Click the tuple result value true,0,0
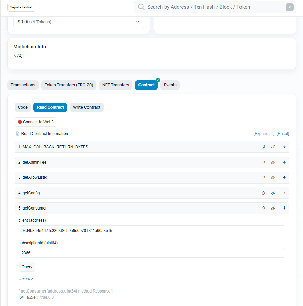303x306 pixels. pos(47,297)
